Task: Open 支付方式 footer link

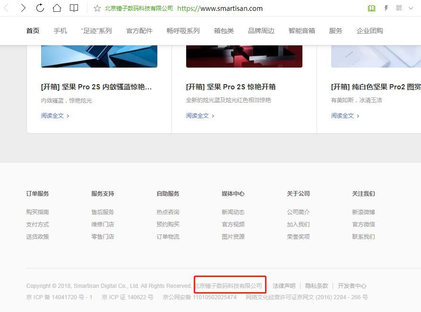Action: pyautogui.click(x=38, y=225)
